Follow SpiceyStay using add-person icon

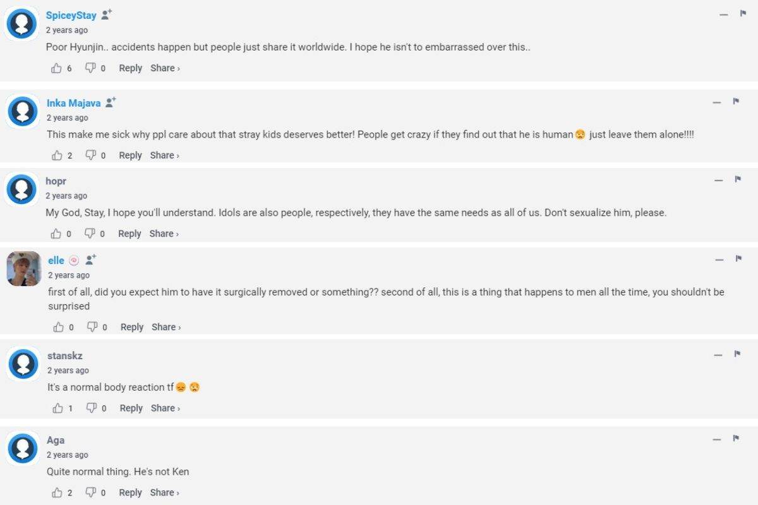click(107, 15)
